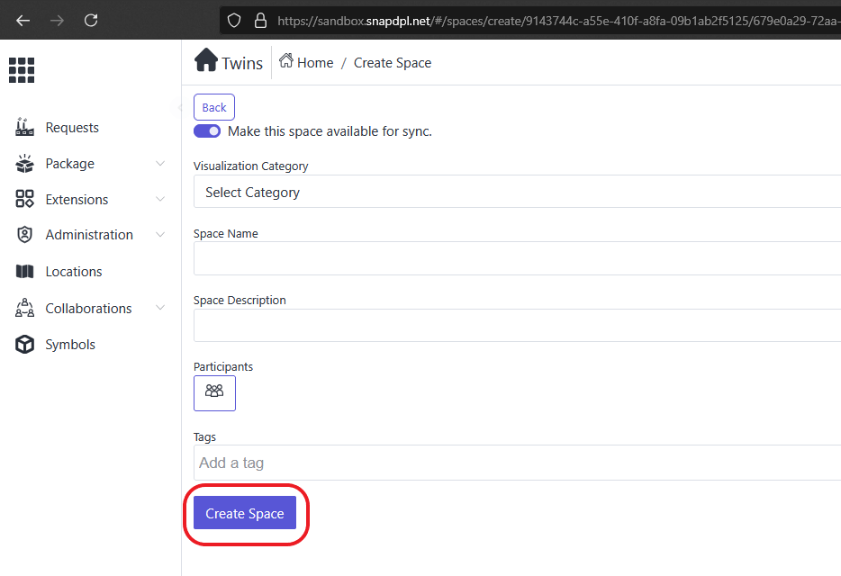Click the Home breadcrumb house icon
Image resolution: width=841 pixels, height=576 pixels.
coord(286,60)
